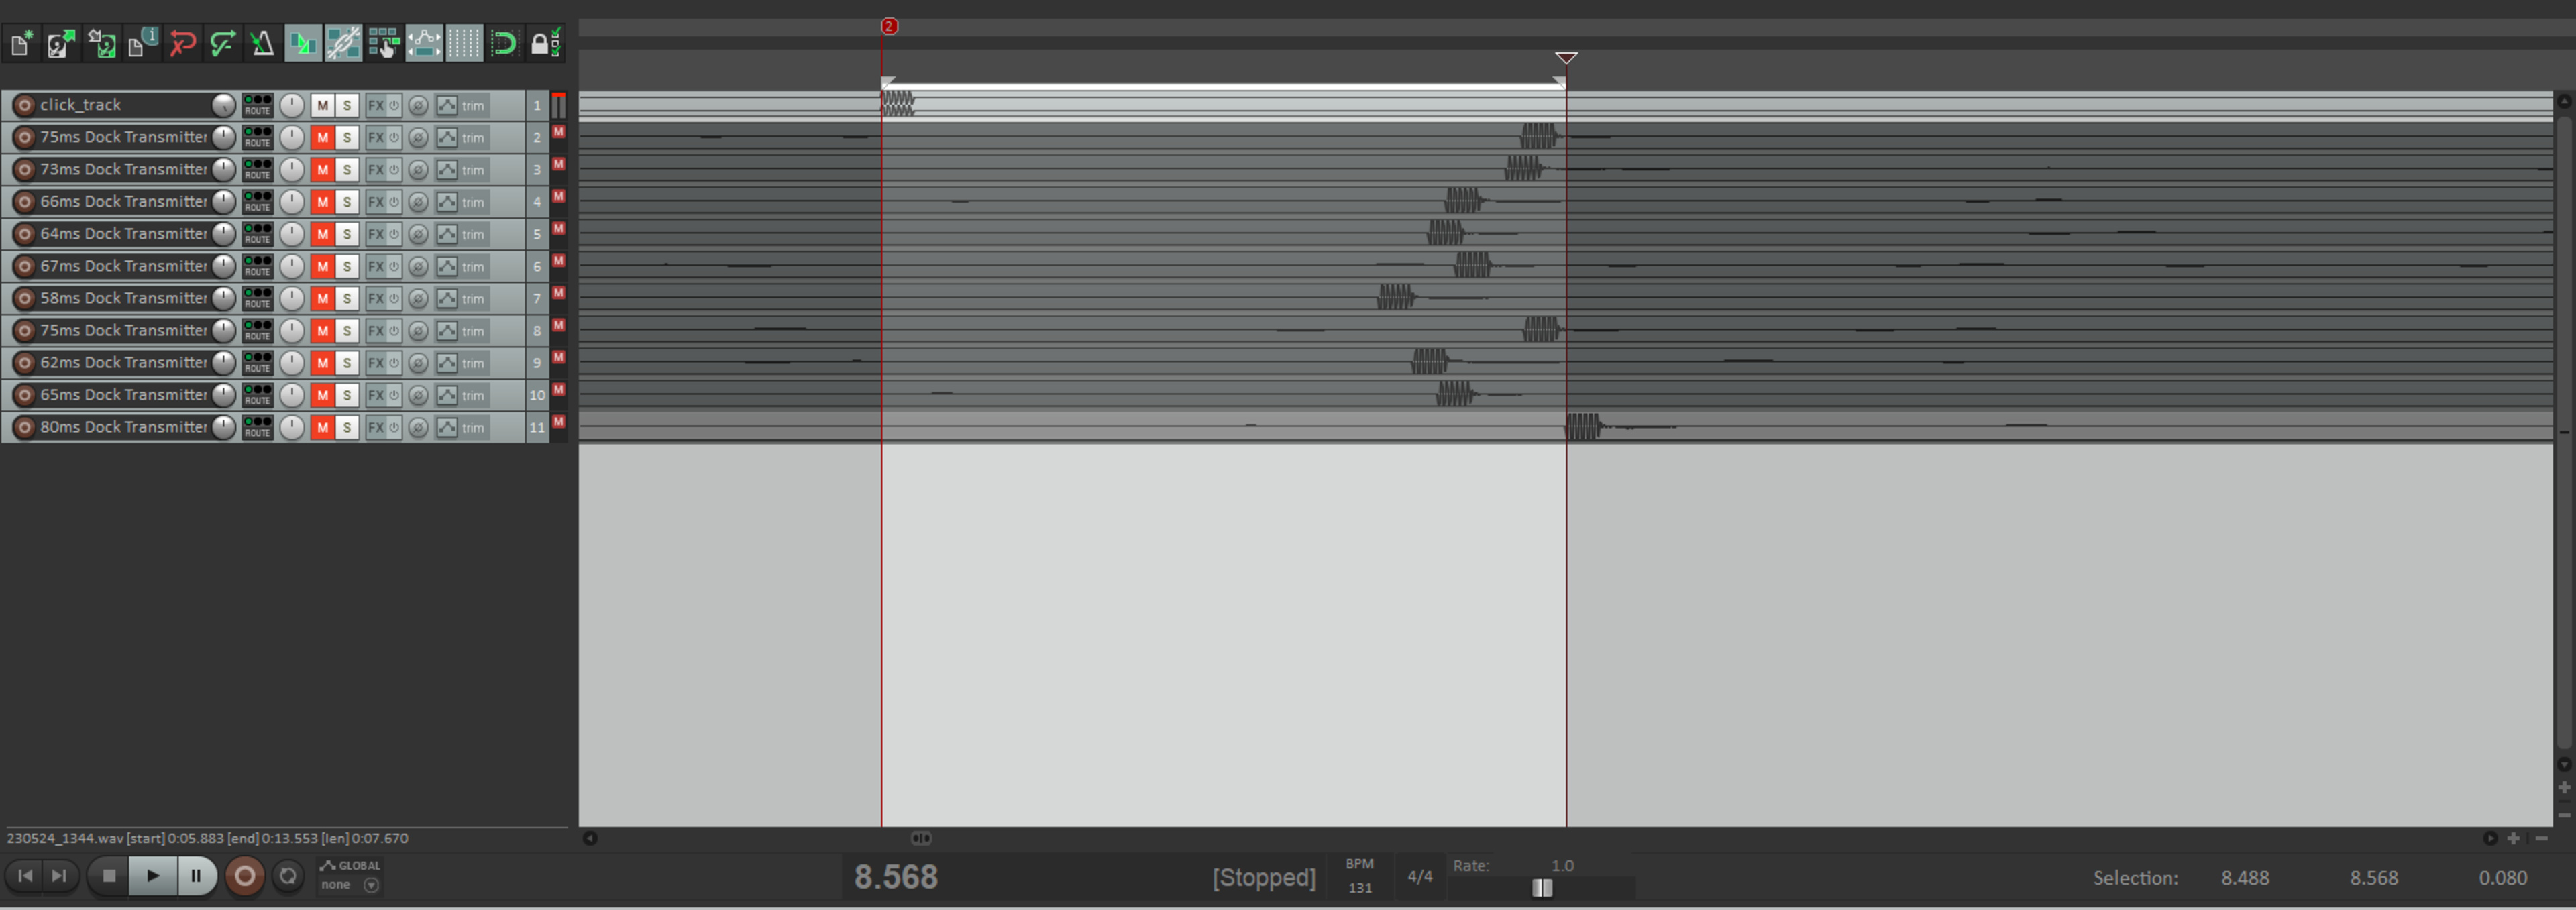Viewport: 2576px width, 910px height.
Task: Click the playback Rate slider handle
Action: pyautogui.click(x=1542, y=888)
